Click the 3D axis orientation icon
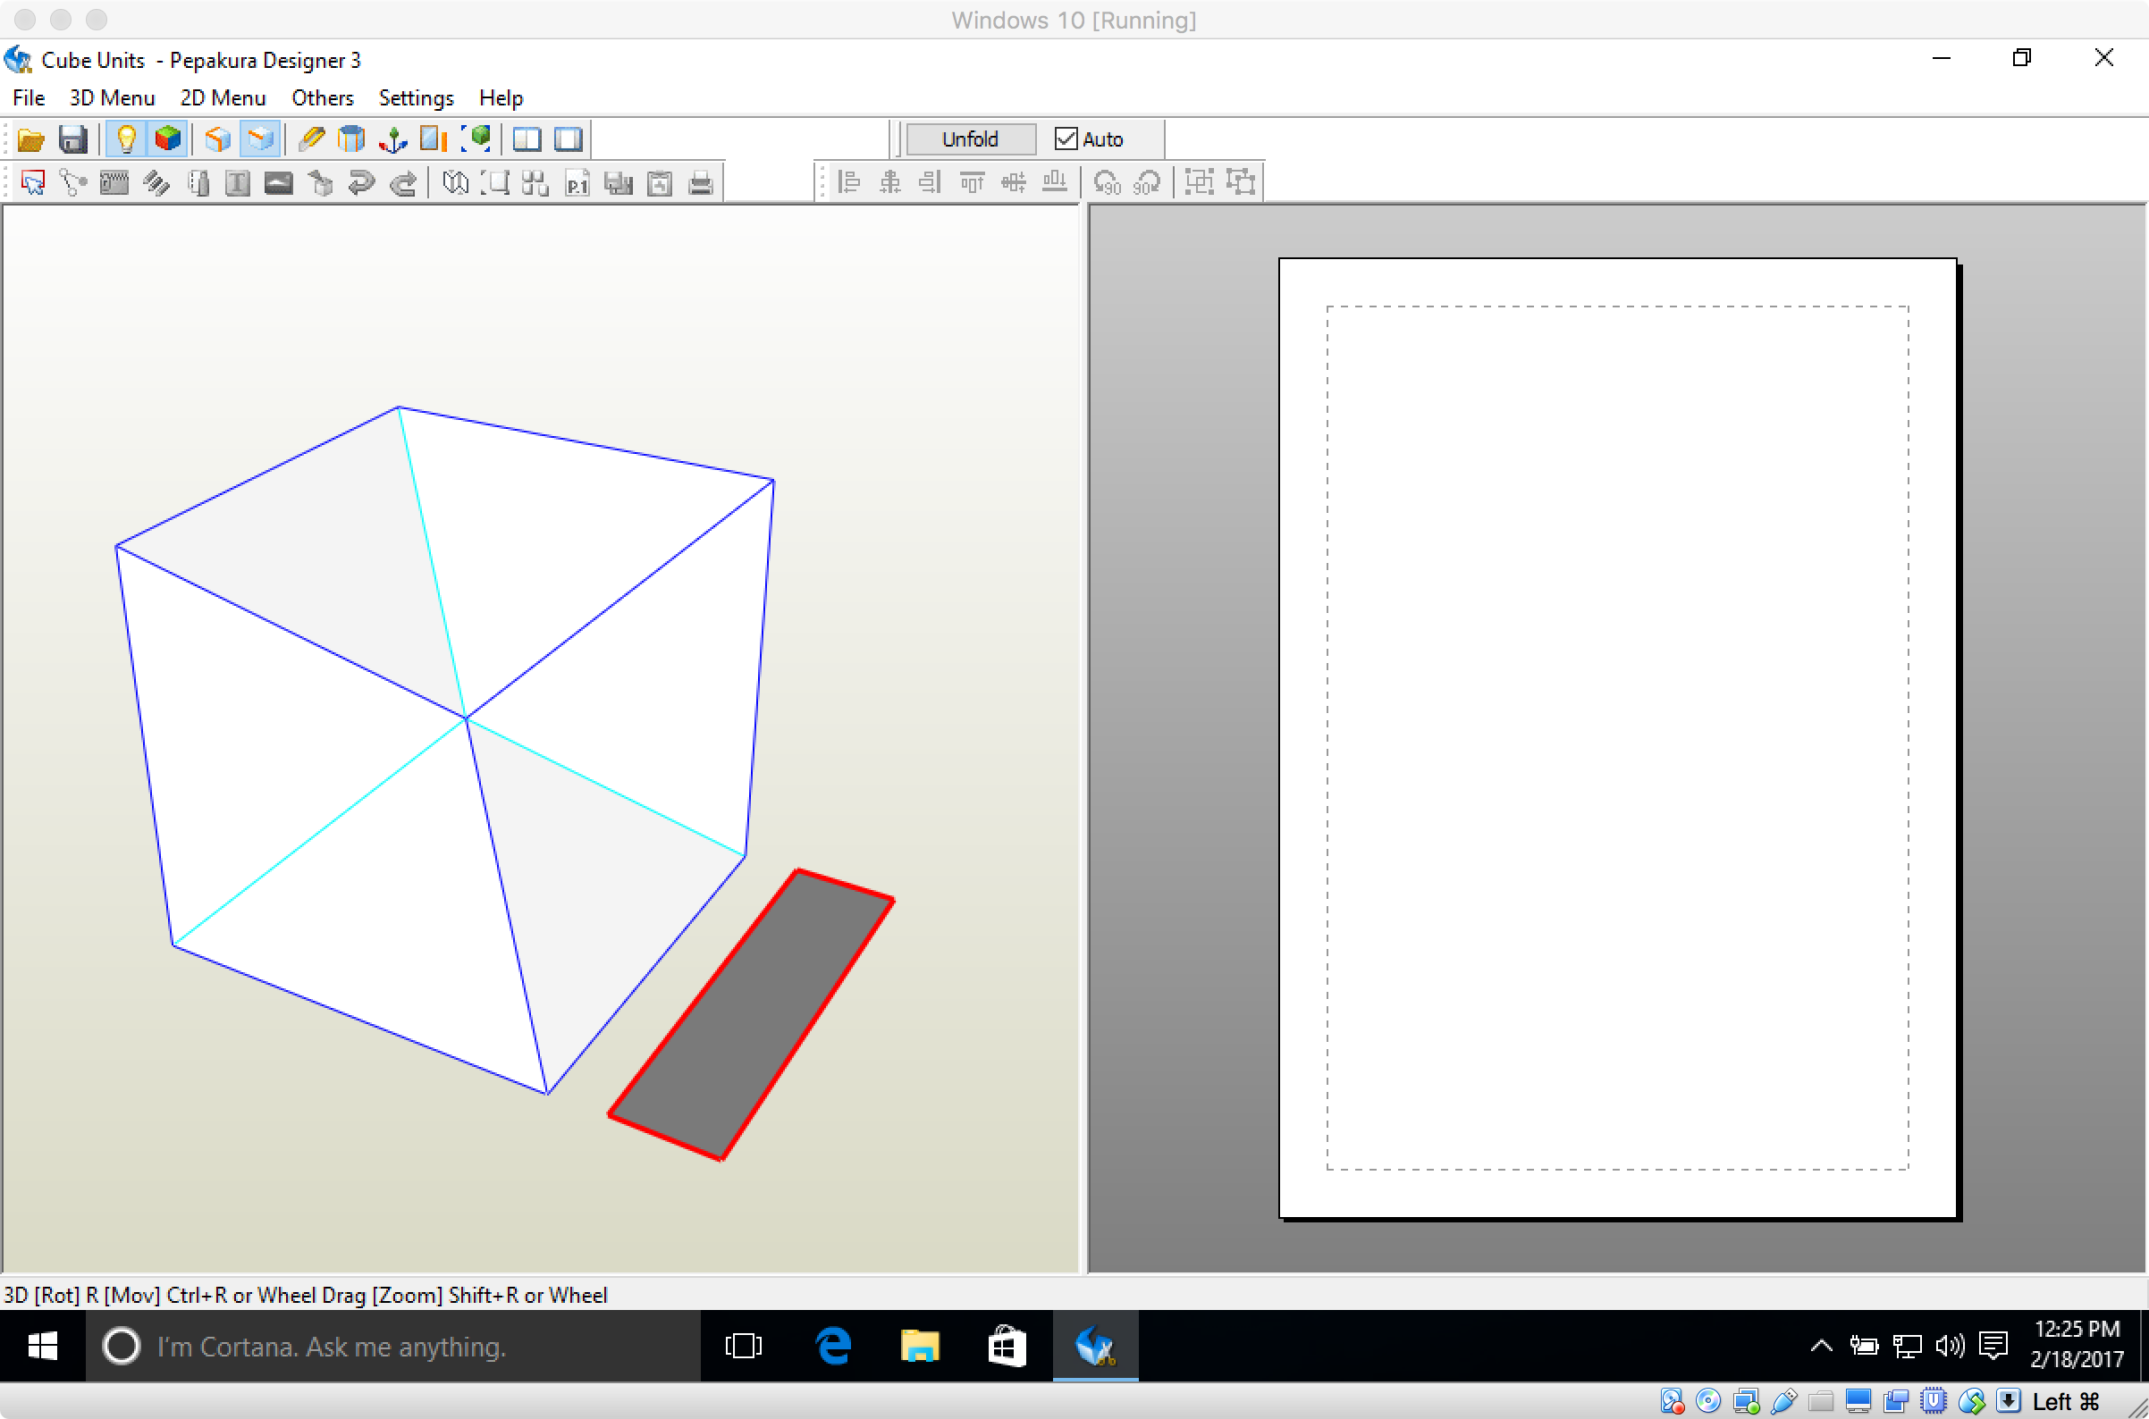The height and width of the screenshot is (1419, 2149). pyautogui.click(x=392, y=139)
